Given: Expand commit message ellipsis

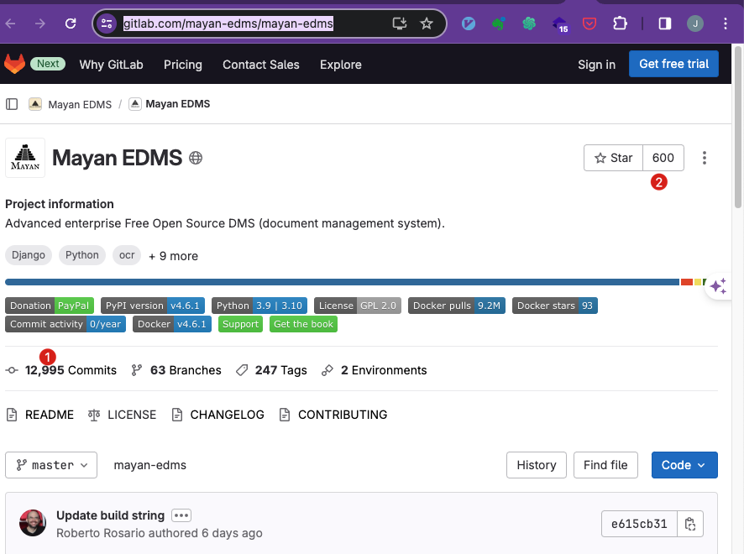Looking at the screenshot, I should (181, 515).
